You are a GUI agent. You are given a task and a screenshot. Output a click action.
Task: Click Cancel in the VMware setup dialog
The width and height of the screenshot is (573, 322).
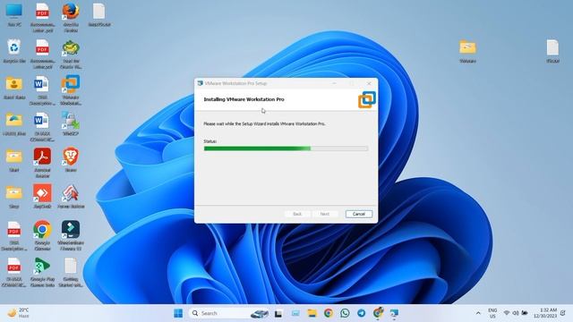coord(359,214)
